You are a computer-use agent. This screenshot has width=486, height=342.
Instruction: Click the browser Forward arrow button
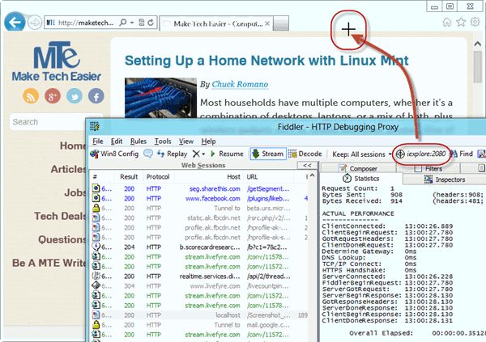(34, 23)
